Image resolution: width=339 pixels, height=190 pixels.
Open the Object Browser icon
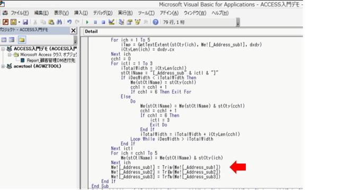138,22
